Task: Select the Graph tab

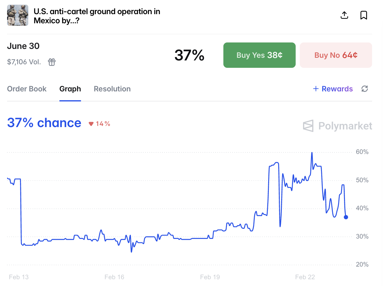Action: tap(70, 89)
